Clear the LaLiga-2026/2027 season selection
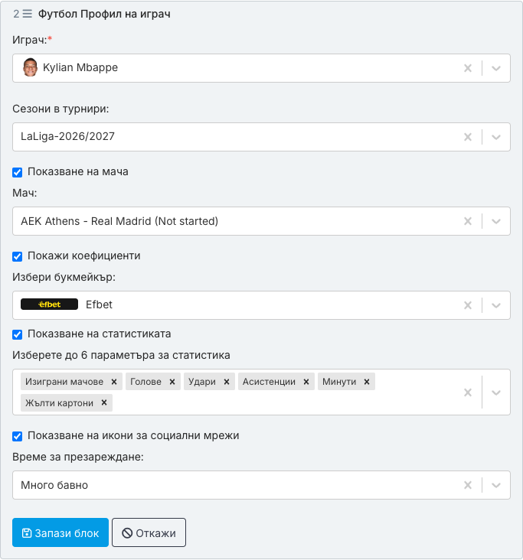523x560 pixels. [468, 137]
